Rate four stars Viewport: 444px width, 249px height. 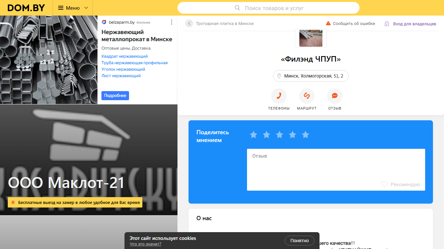293,135
